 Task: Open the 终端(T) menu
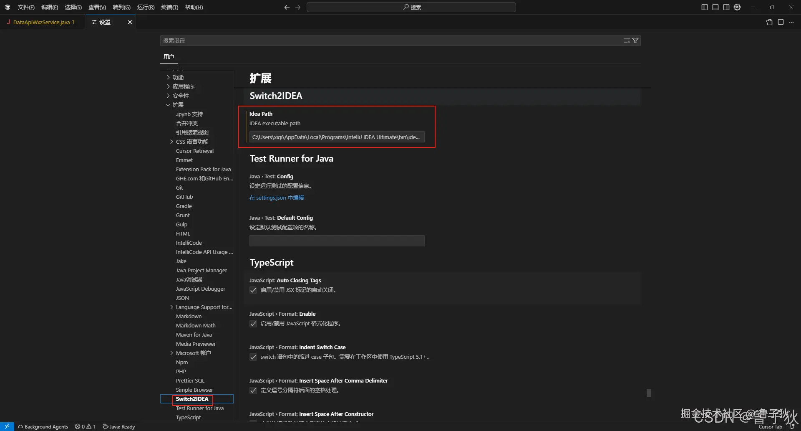point(169,7)
